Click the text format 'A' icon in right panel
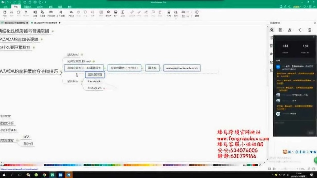Screen dimensions: 317x178 click(290, 30)
